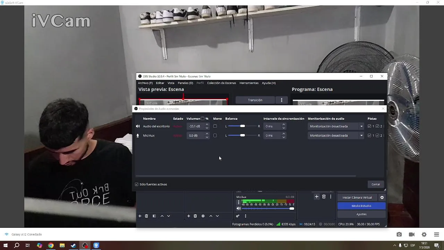Show hidden system tray icons chevron
The height and width of the screenshot is (250, 444).
[x=394, y=245]
